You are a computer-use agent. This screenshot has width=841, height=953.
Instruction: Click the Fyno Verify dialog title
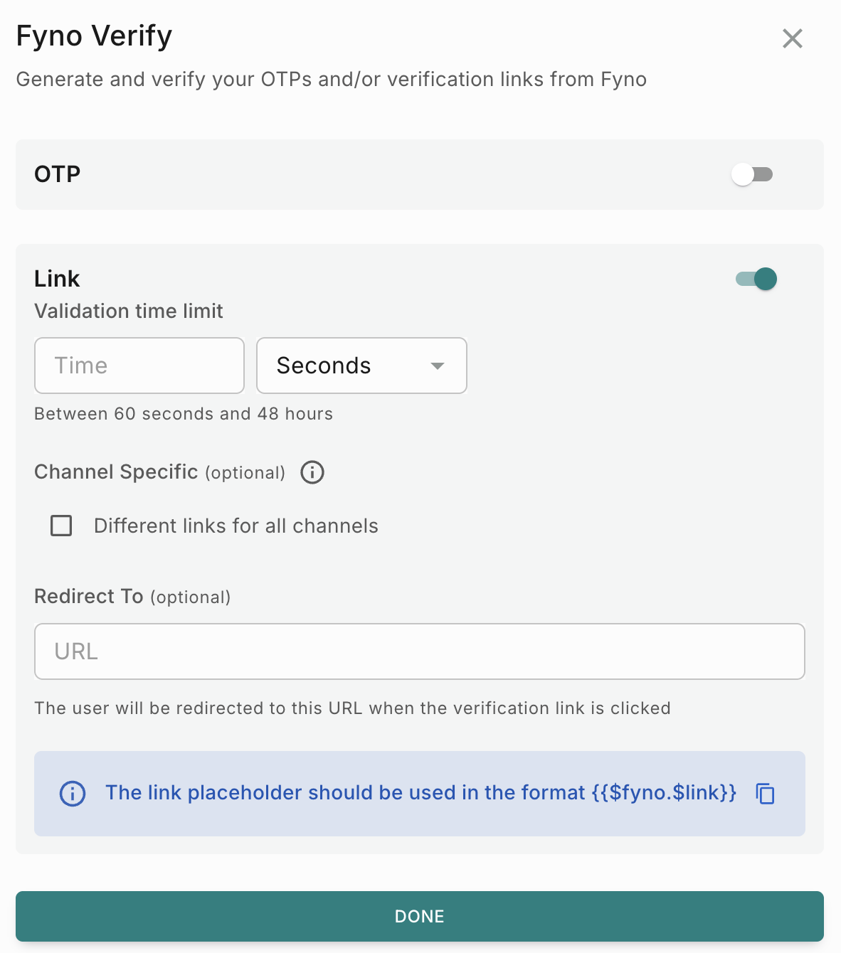94,36
